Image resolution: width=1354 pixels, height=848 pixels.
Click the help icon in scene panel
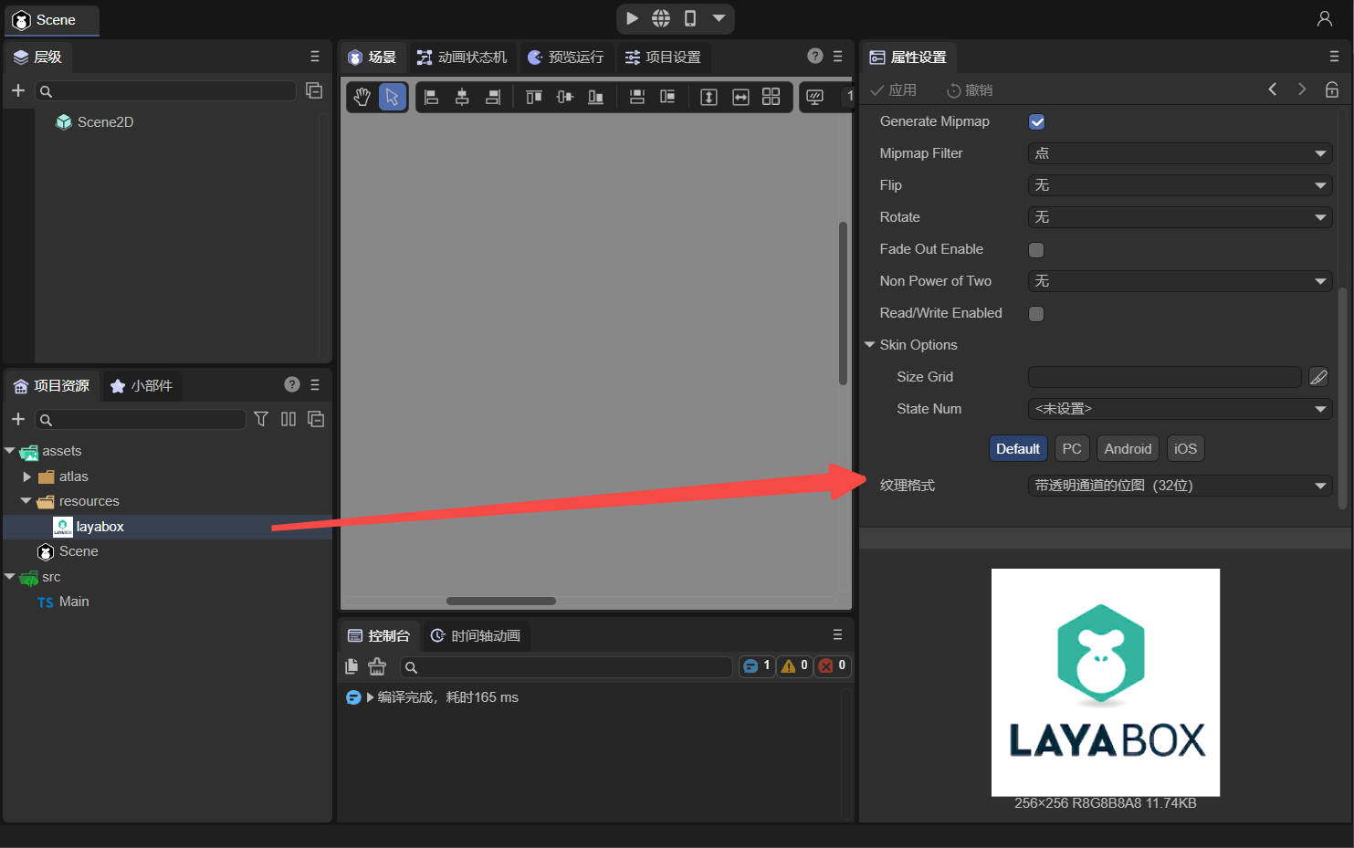(815, 57)
